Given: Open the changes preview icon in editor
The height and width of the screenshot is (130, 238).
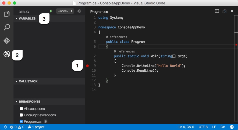Looking at the screenshot, I should point(224,11).
